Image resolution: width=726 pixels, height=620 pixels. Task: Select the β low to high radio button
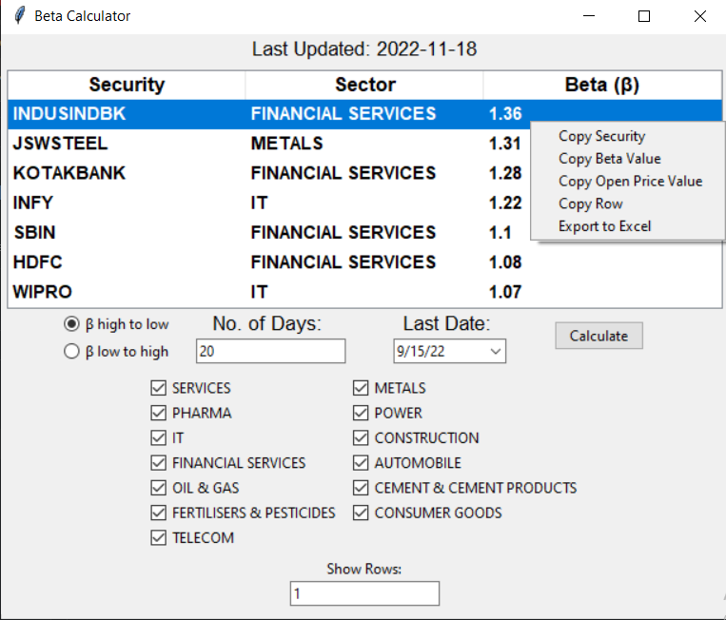point(71,351)
